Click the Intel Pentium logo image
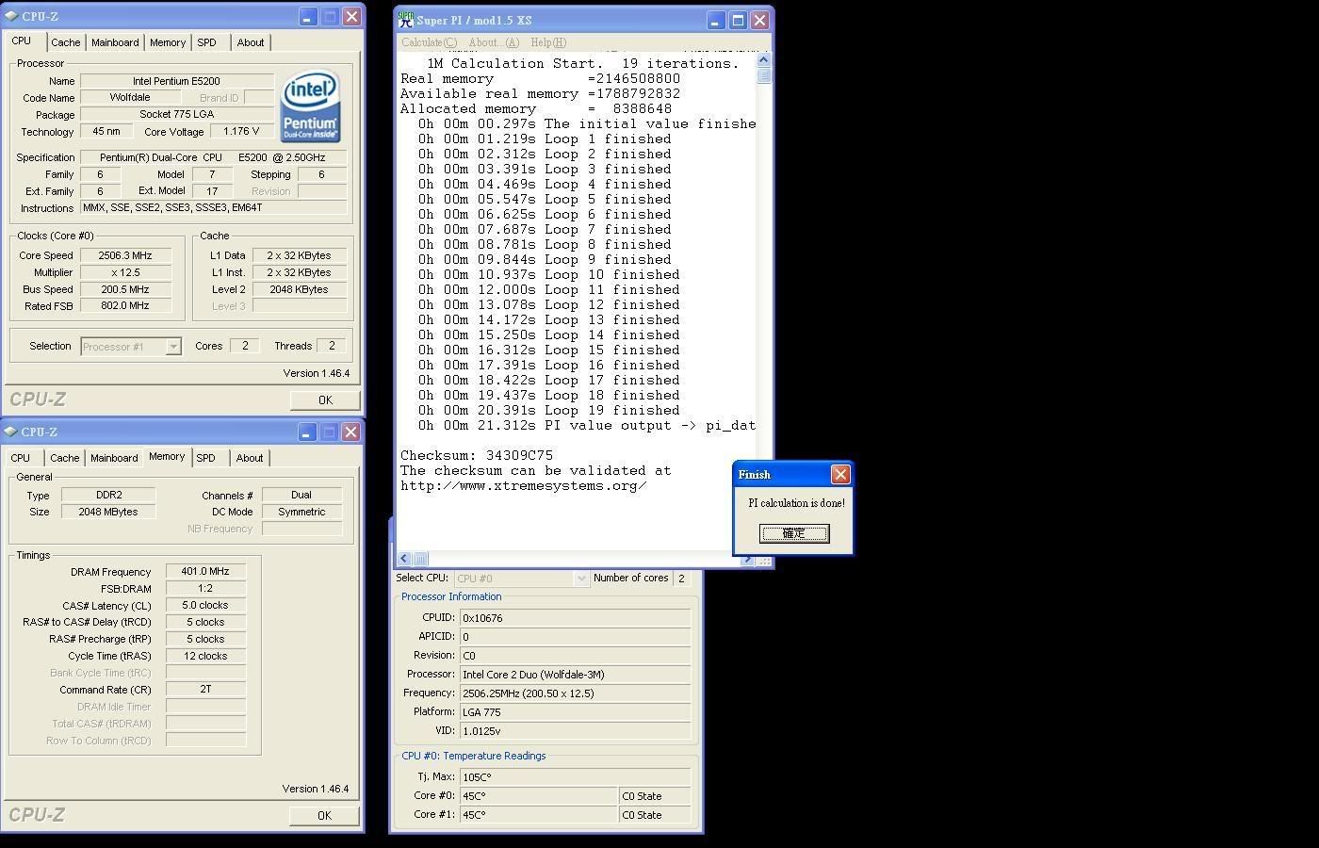 click(310, 107)
